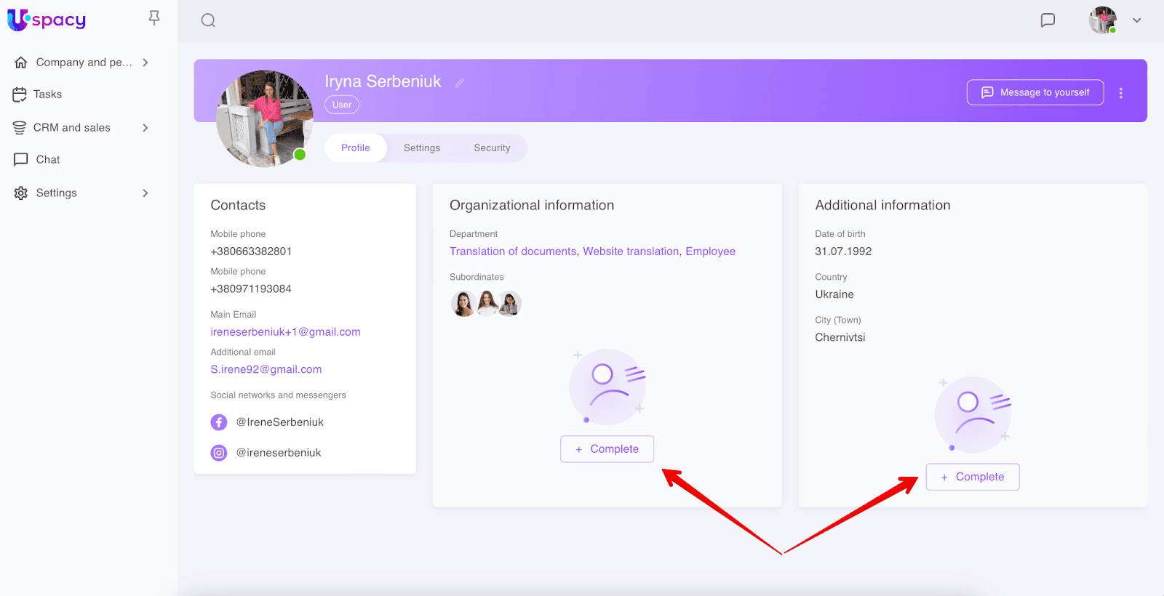Expand the Settings sidebar section
The image size is (1164, 596).
coord(145,193)
